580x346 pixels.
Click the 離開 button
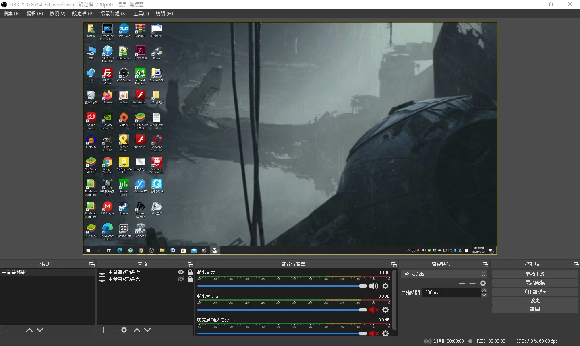click(x=535, y=309)
